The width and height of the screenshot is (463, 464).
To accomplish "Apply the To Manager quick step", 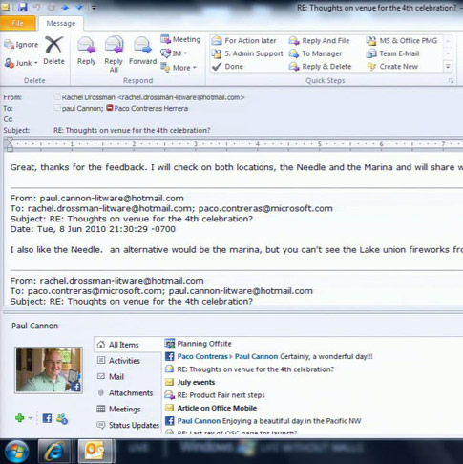I will click(x=315, y=53).
